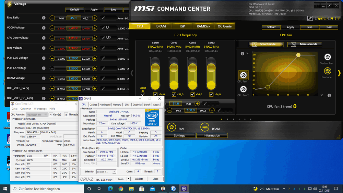This screenshot has width=343, height=193.
Task: Open Windows Start menu
Action: 5,189
